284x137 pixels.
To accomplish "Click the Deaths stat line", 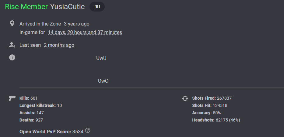I will tap(31, 120).
